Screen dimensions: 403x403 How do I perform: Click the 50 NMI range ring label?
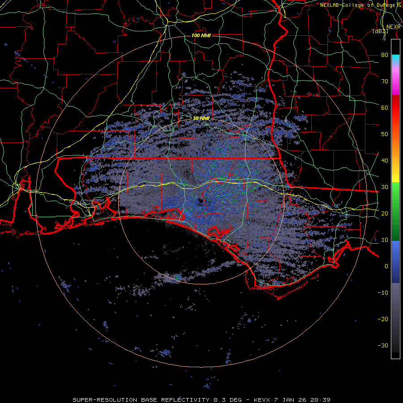click(x=201, y=118)
